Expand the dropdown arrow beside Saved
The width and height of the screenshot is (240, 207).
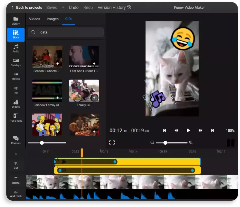pos(63,7)
